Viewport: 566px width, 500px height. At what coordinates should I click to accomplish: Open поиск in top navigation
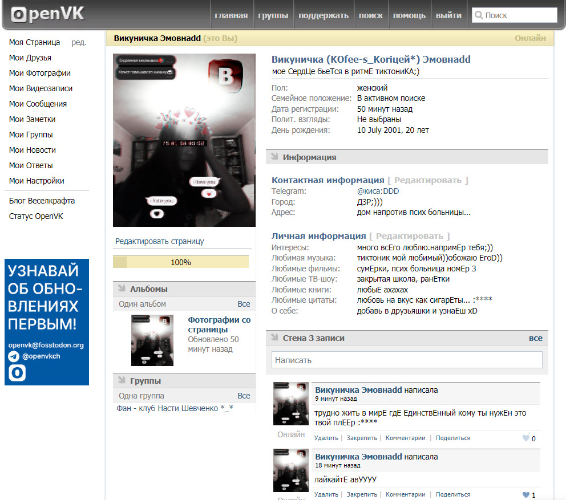click(x=371, y=15)
